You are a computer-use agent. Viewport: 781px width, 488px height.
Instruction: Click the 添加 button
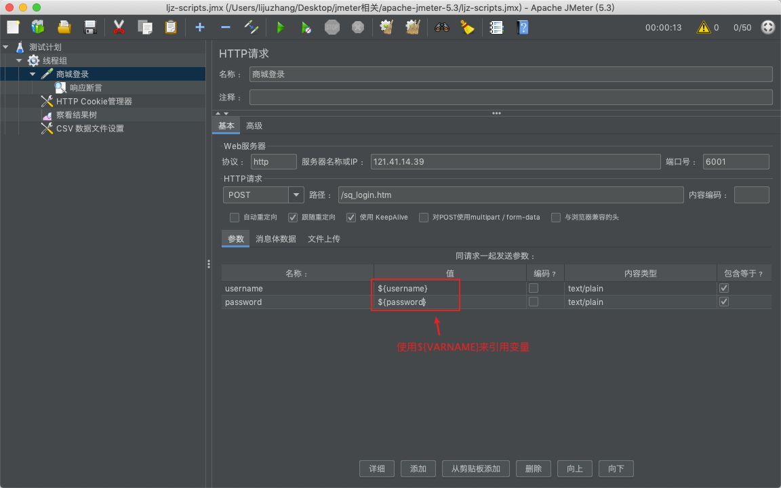tap(418, 468)
